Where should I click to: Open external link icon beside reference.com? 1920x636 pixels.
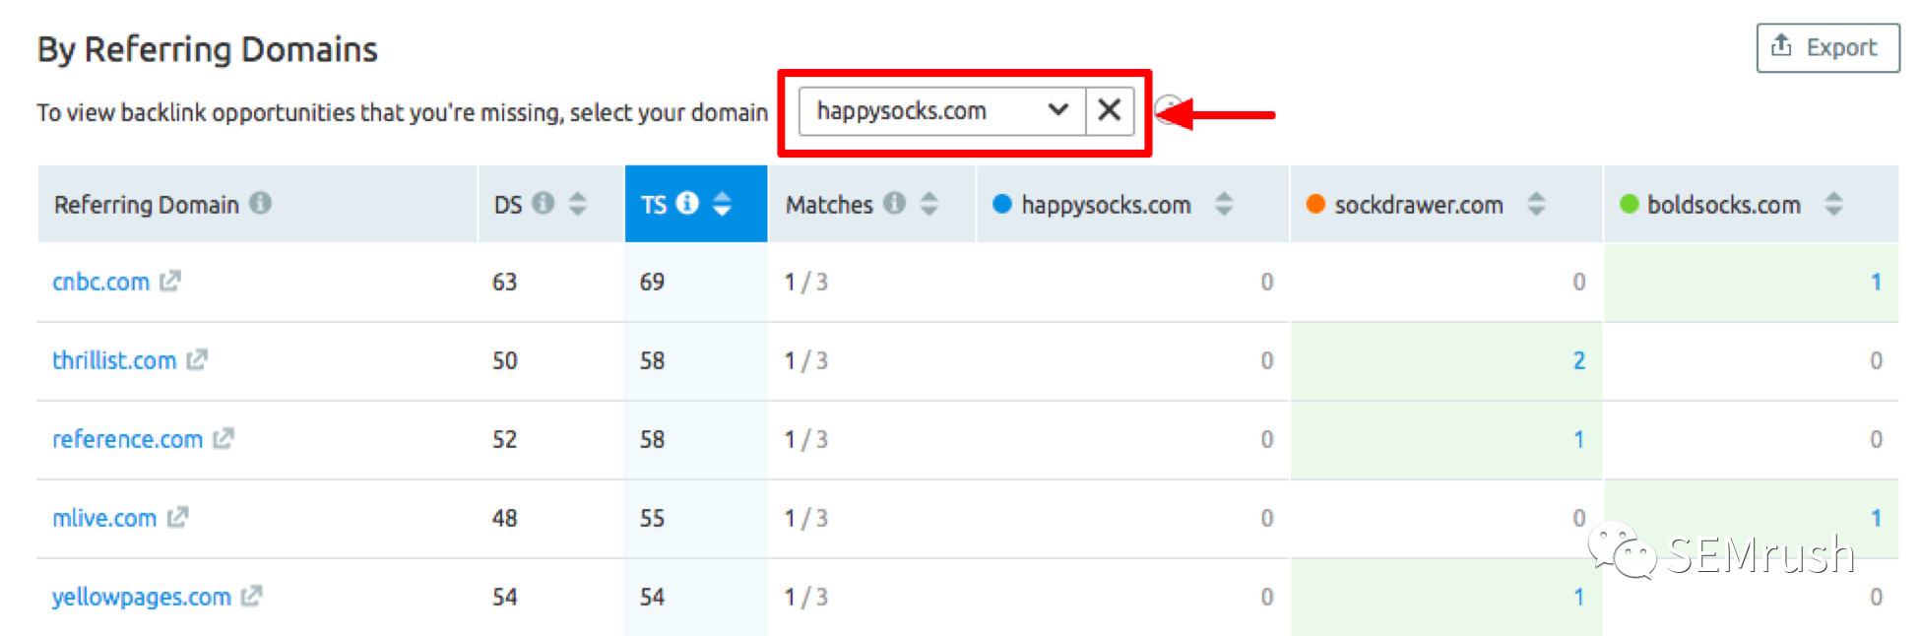click(224, 439)
